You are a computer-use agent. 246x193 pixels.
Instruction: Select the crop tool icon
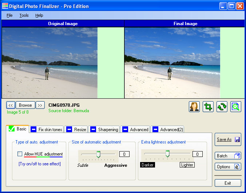coord(208,107)
